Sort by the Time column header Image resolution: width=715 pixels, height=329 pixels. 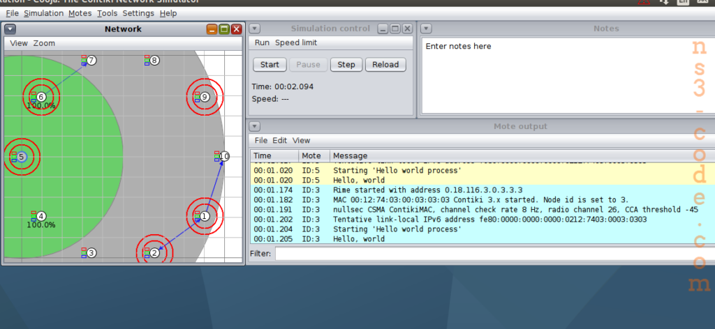pos(274,155)
